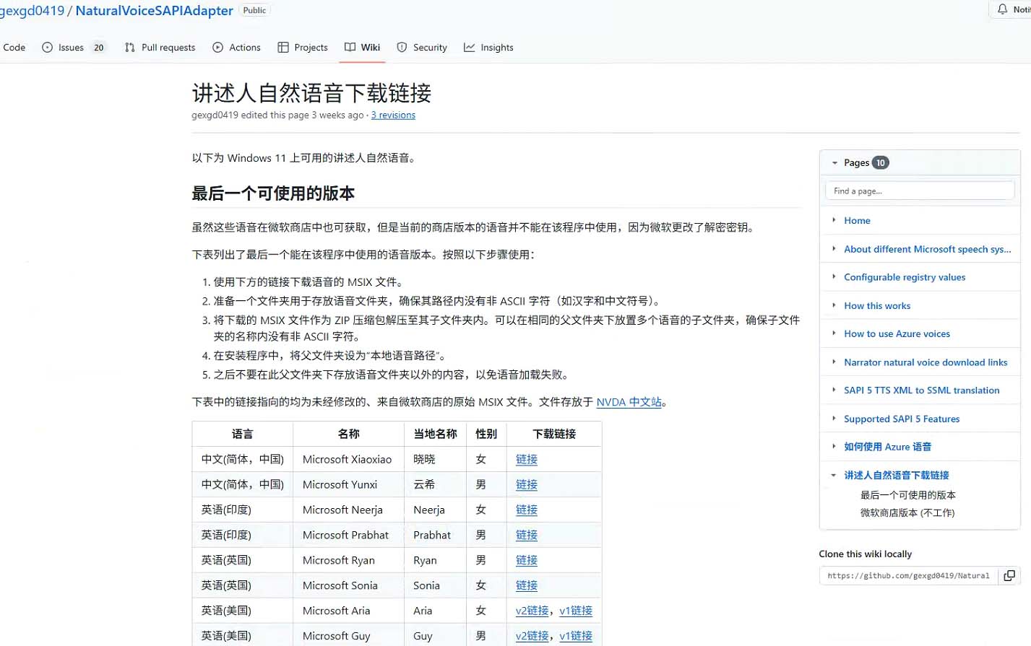Open the Insights tab

488,48
